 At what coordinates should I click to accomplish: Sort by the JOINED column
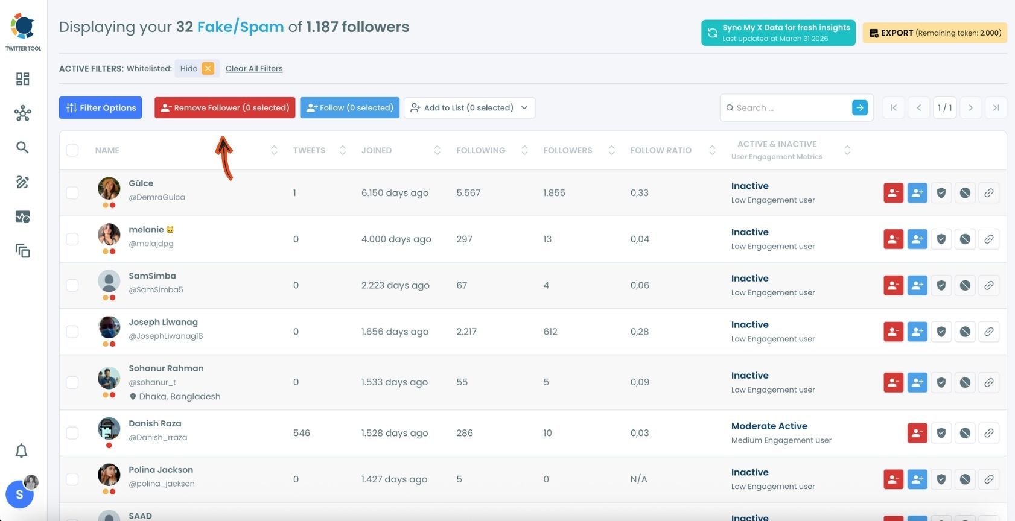[x=437, y=150]
